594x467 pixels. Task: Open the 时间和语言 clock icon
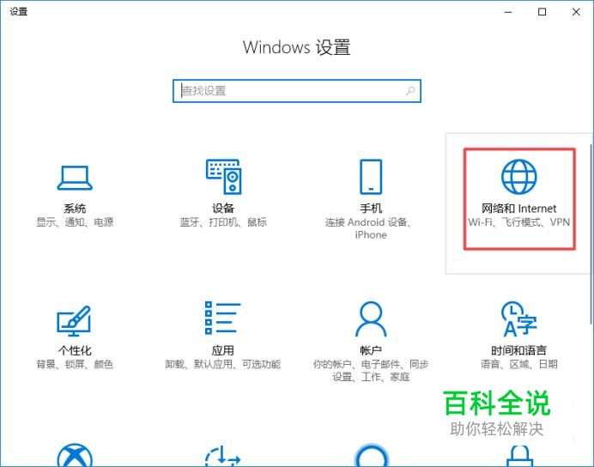[x=519, y=318]
